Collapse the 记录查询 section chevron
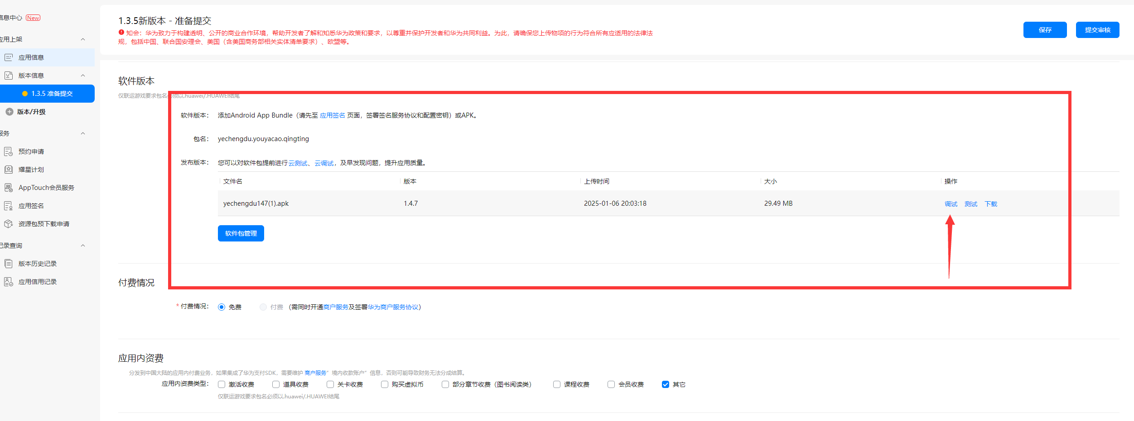 [83, 246]
